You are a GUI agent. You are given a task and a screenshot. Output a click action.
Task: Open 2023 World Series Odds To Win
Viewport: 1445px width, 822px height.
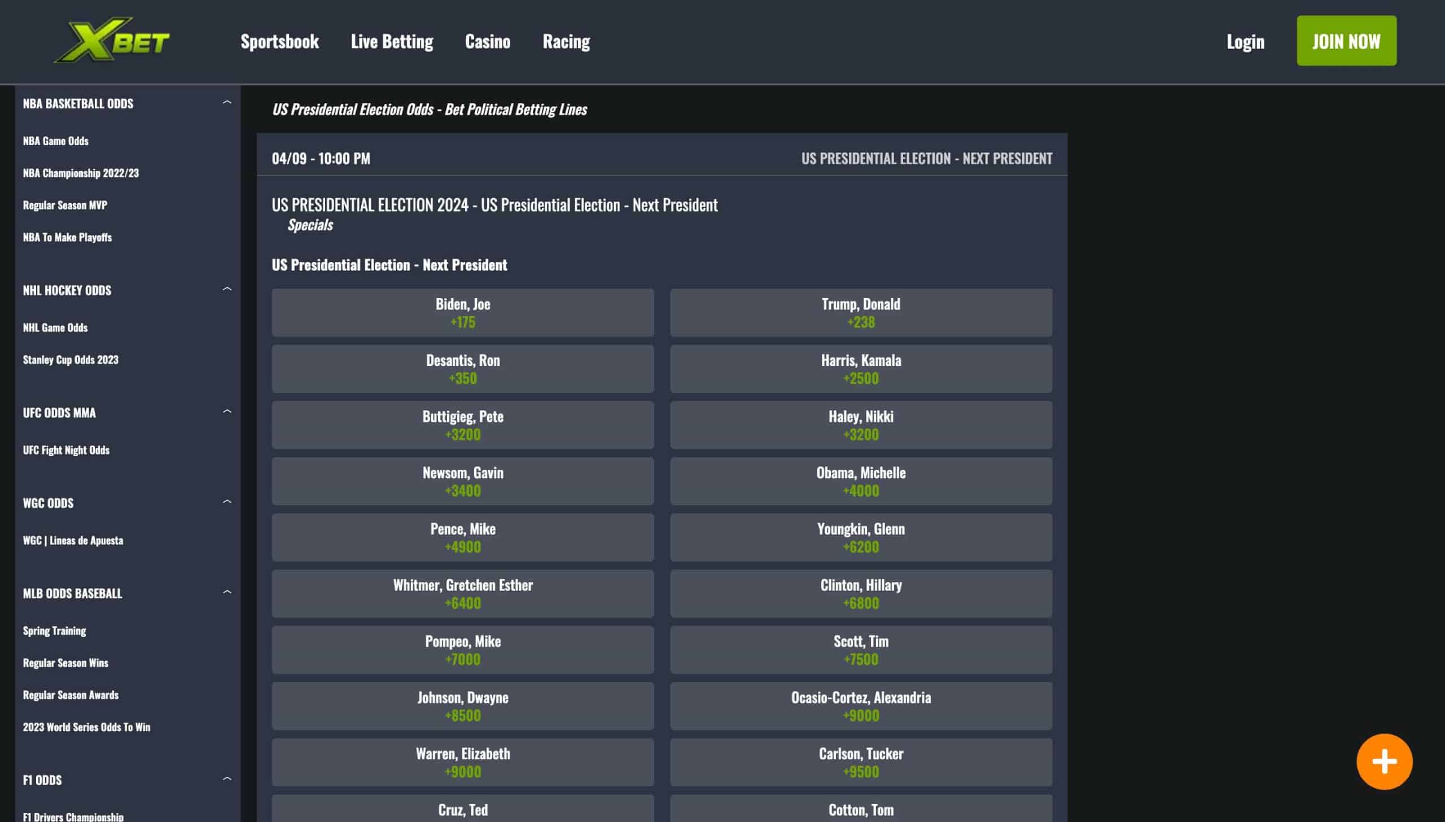coord(86,728)
